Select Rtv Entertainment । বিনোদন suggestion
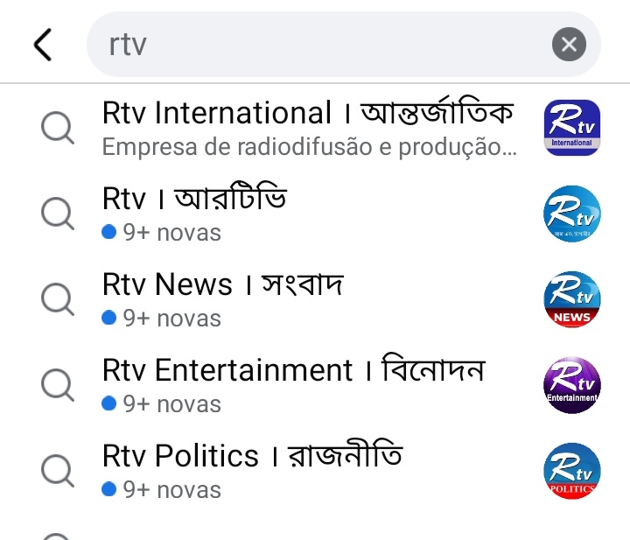630x540 pixels. click(294, 368)
